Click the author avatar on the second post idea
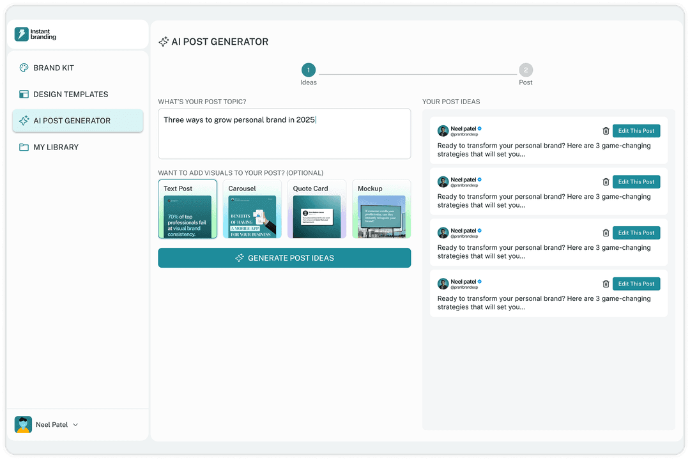690x460 pixels. [443, 181]
